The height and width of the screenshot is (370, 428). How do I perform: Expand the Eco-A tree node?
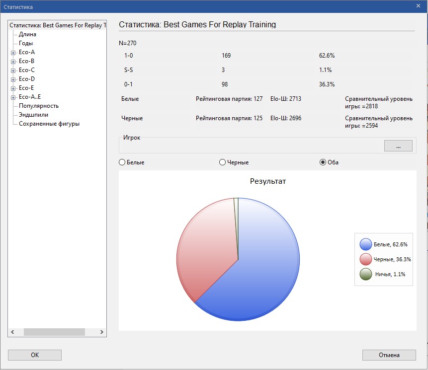click(x=12, y=52)
